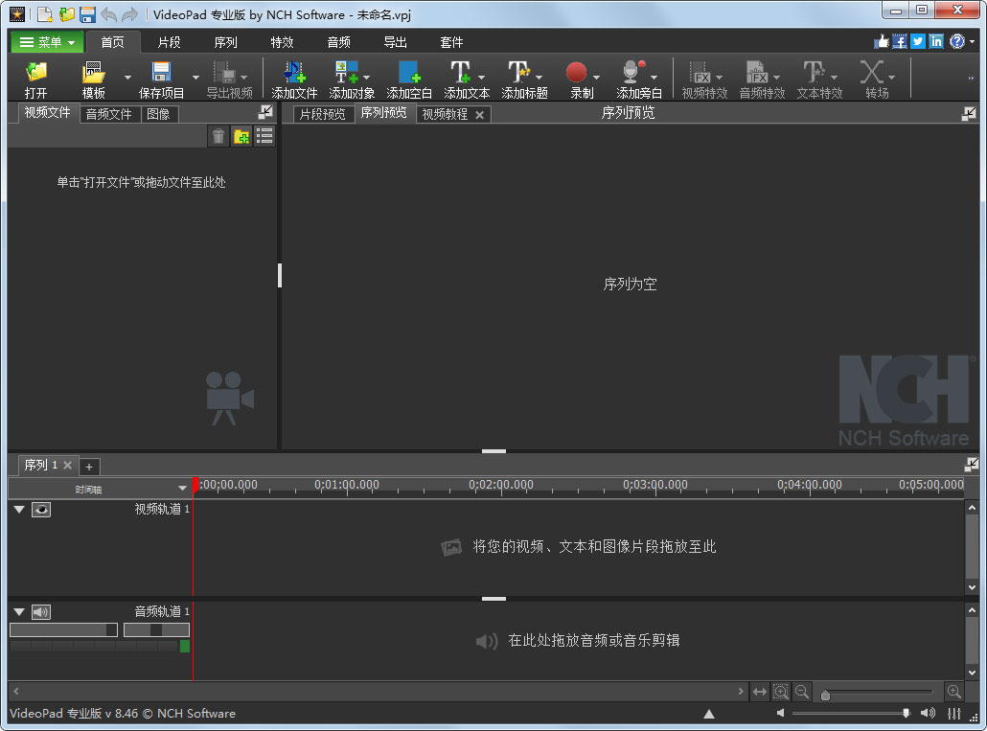
Task: Select the 音频文件 media bin tab
Action: coord(108,114)
